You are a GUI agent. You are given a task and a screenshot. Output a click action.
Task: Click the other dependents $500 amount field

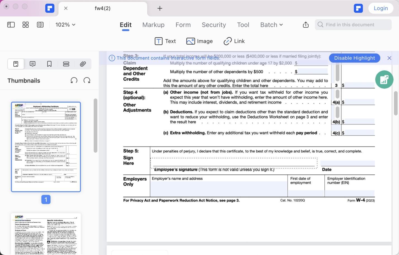point(313,71)
